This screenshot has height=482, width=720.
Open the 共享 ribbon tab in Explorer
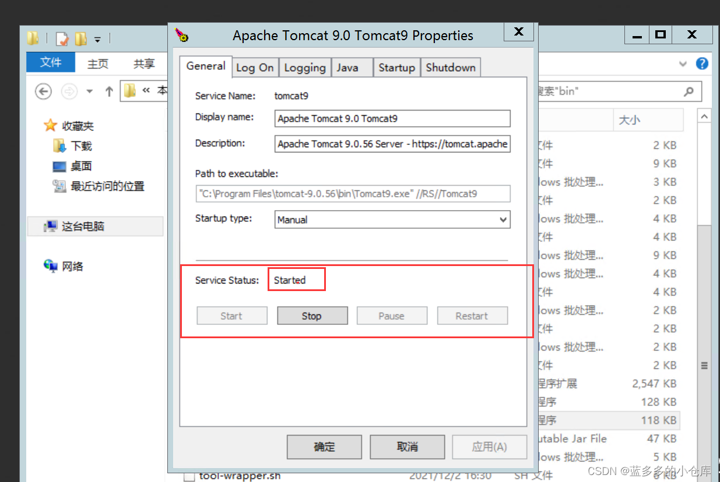(x=144, y=63)
